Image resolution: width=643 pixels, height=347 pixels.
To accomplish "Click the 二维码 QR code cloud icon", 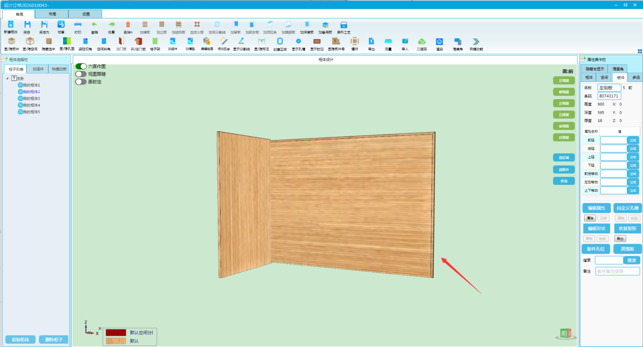I will click(422, 42).
